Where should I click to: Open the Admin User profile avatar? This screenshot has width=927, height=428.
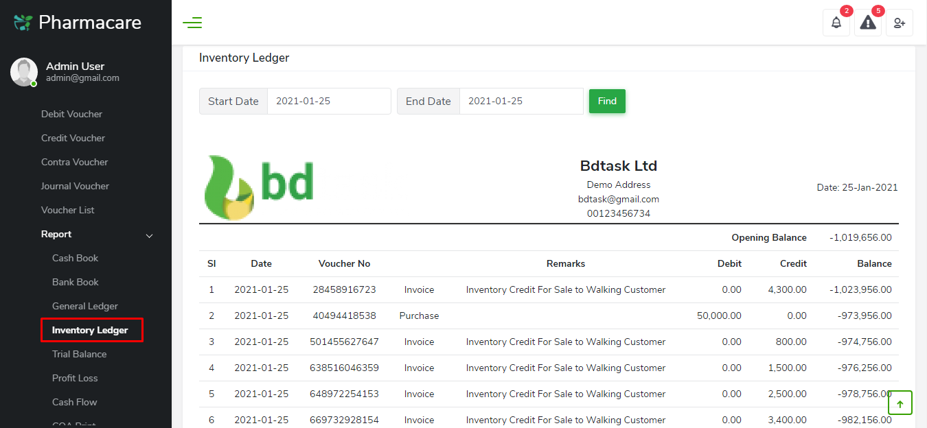23,71
